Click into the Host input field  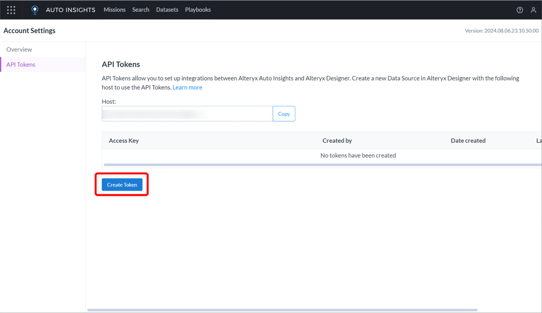tap(187, 114)
